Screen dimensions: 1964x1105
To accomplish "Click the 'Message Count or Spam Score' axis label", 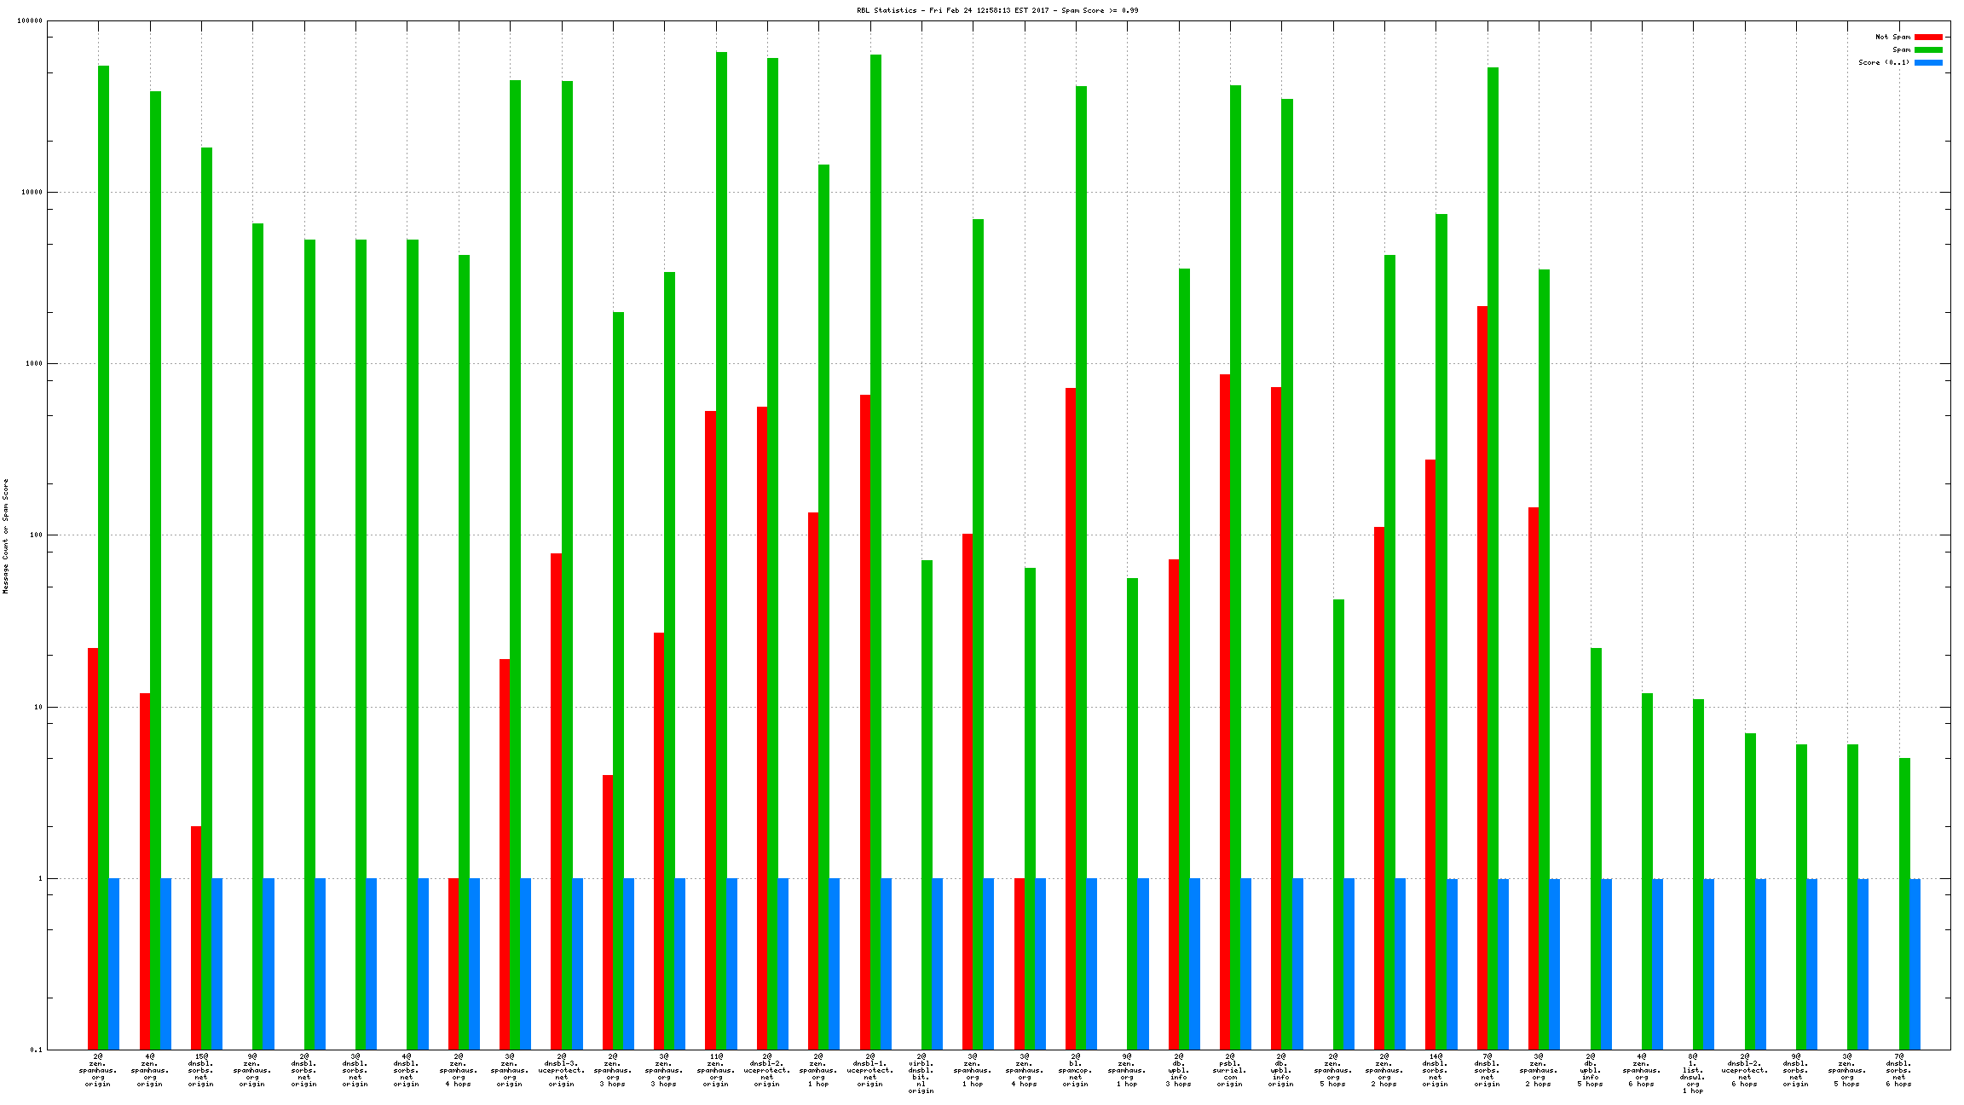I will [6, 536].
